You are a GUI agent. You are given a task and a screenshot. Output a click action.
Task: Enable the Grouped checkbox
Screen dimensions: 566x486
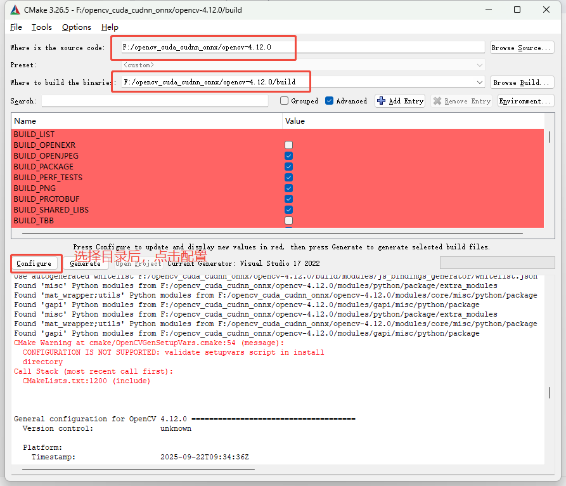coord(284,101)
